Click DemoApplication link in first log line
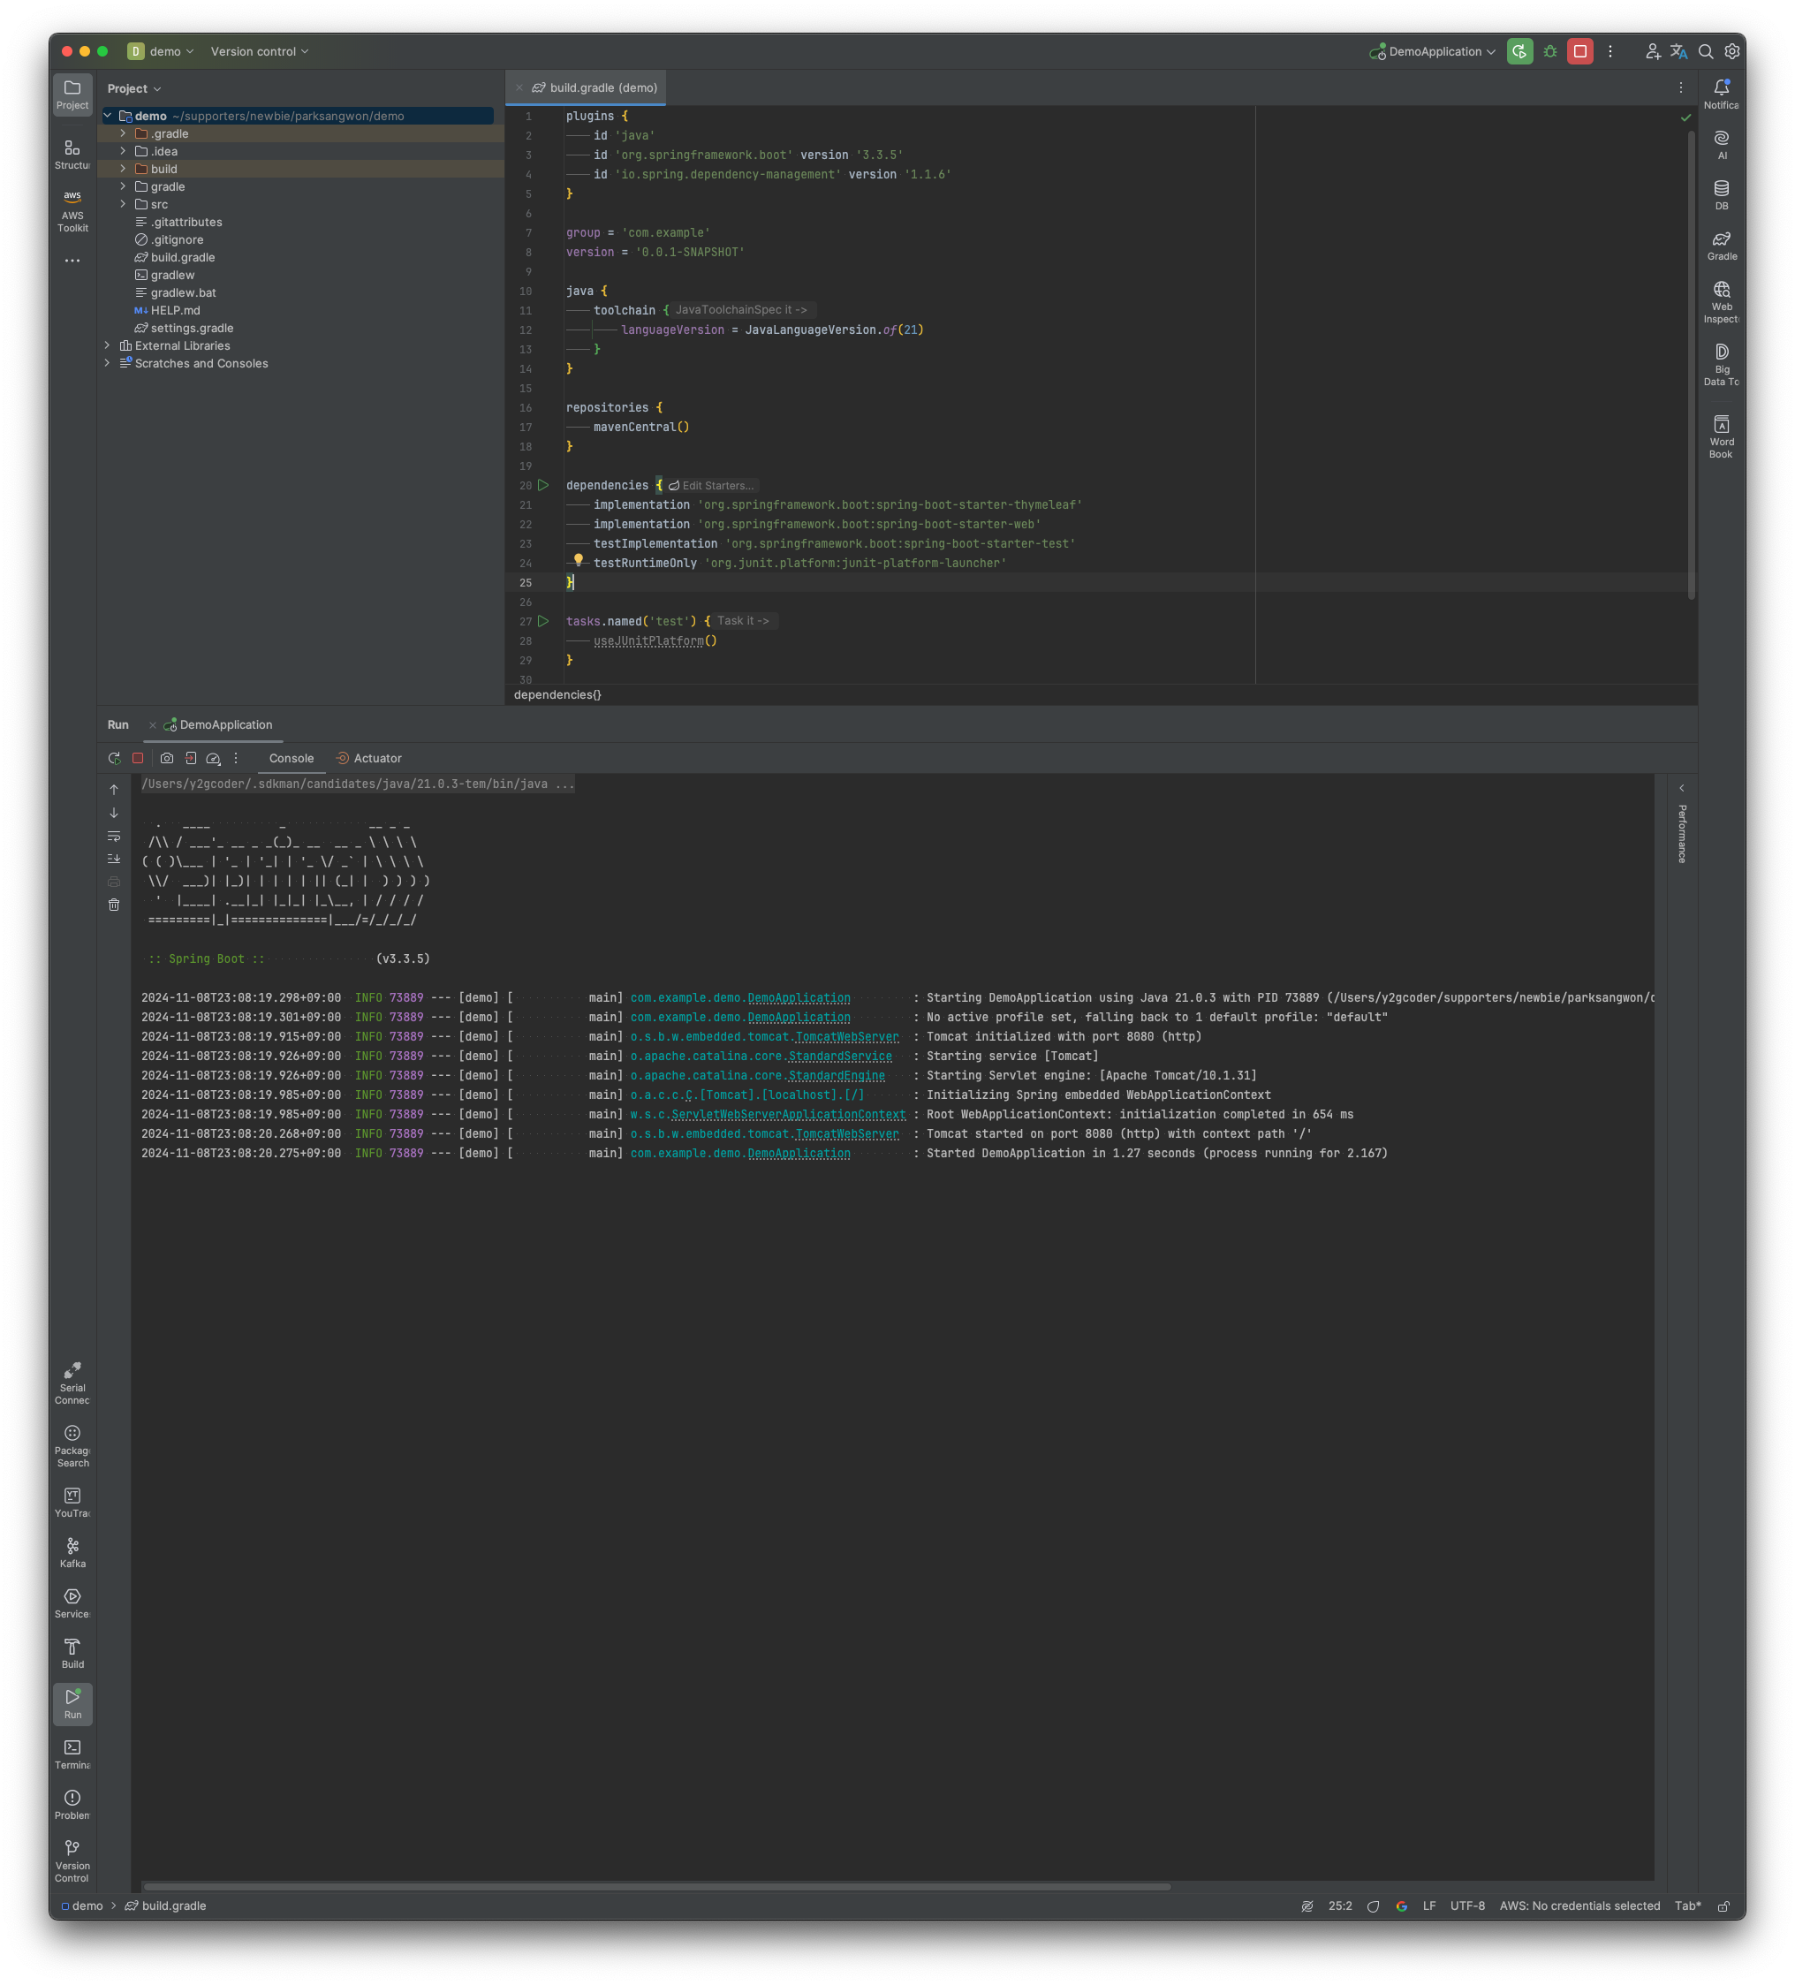1795x1985 pixels. pos(799,997)
